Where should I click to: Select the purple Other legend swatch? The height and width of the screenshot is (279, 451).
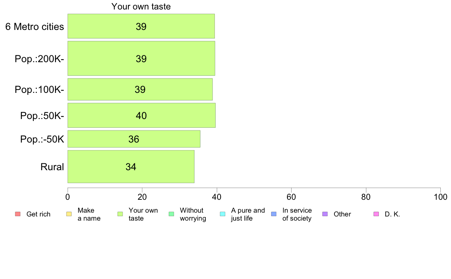(325, 214)
